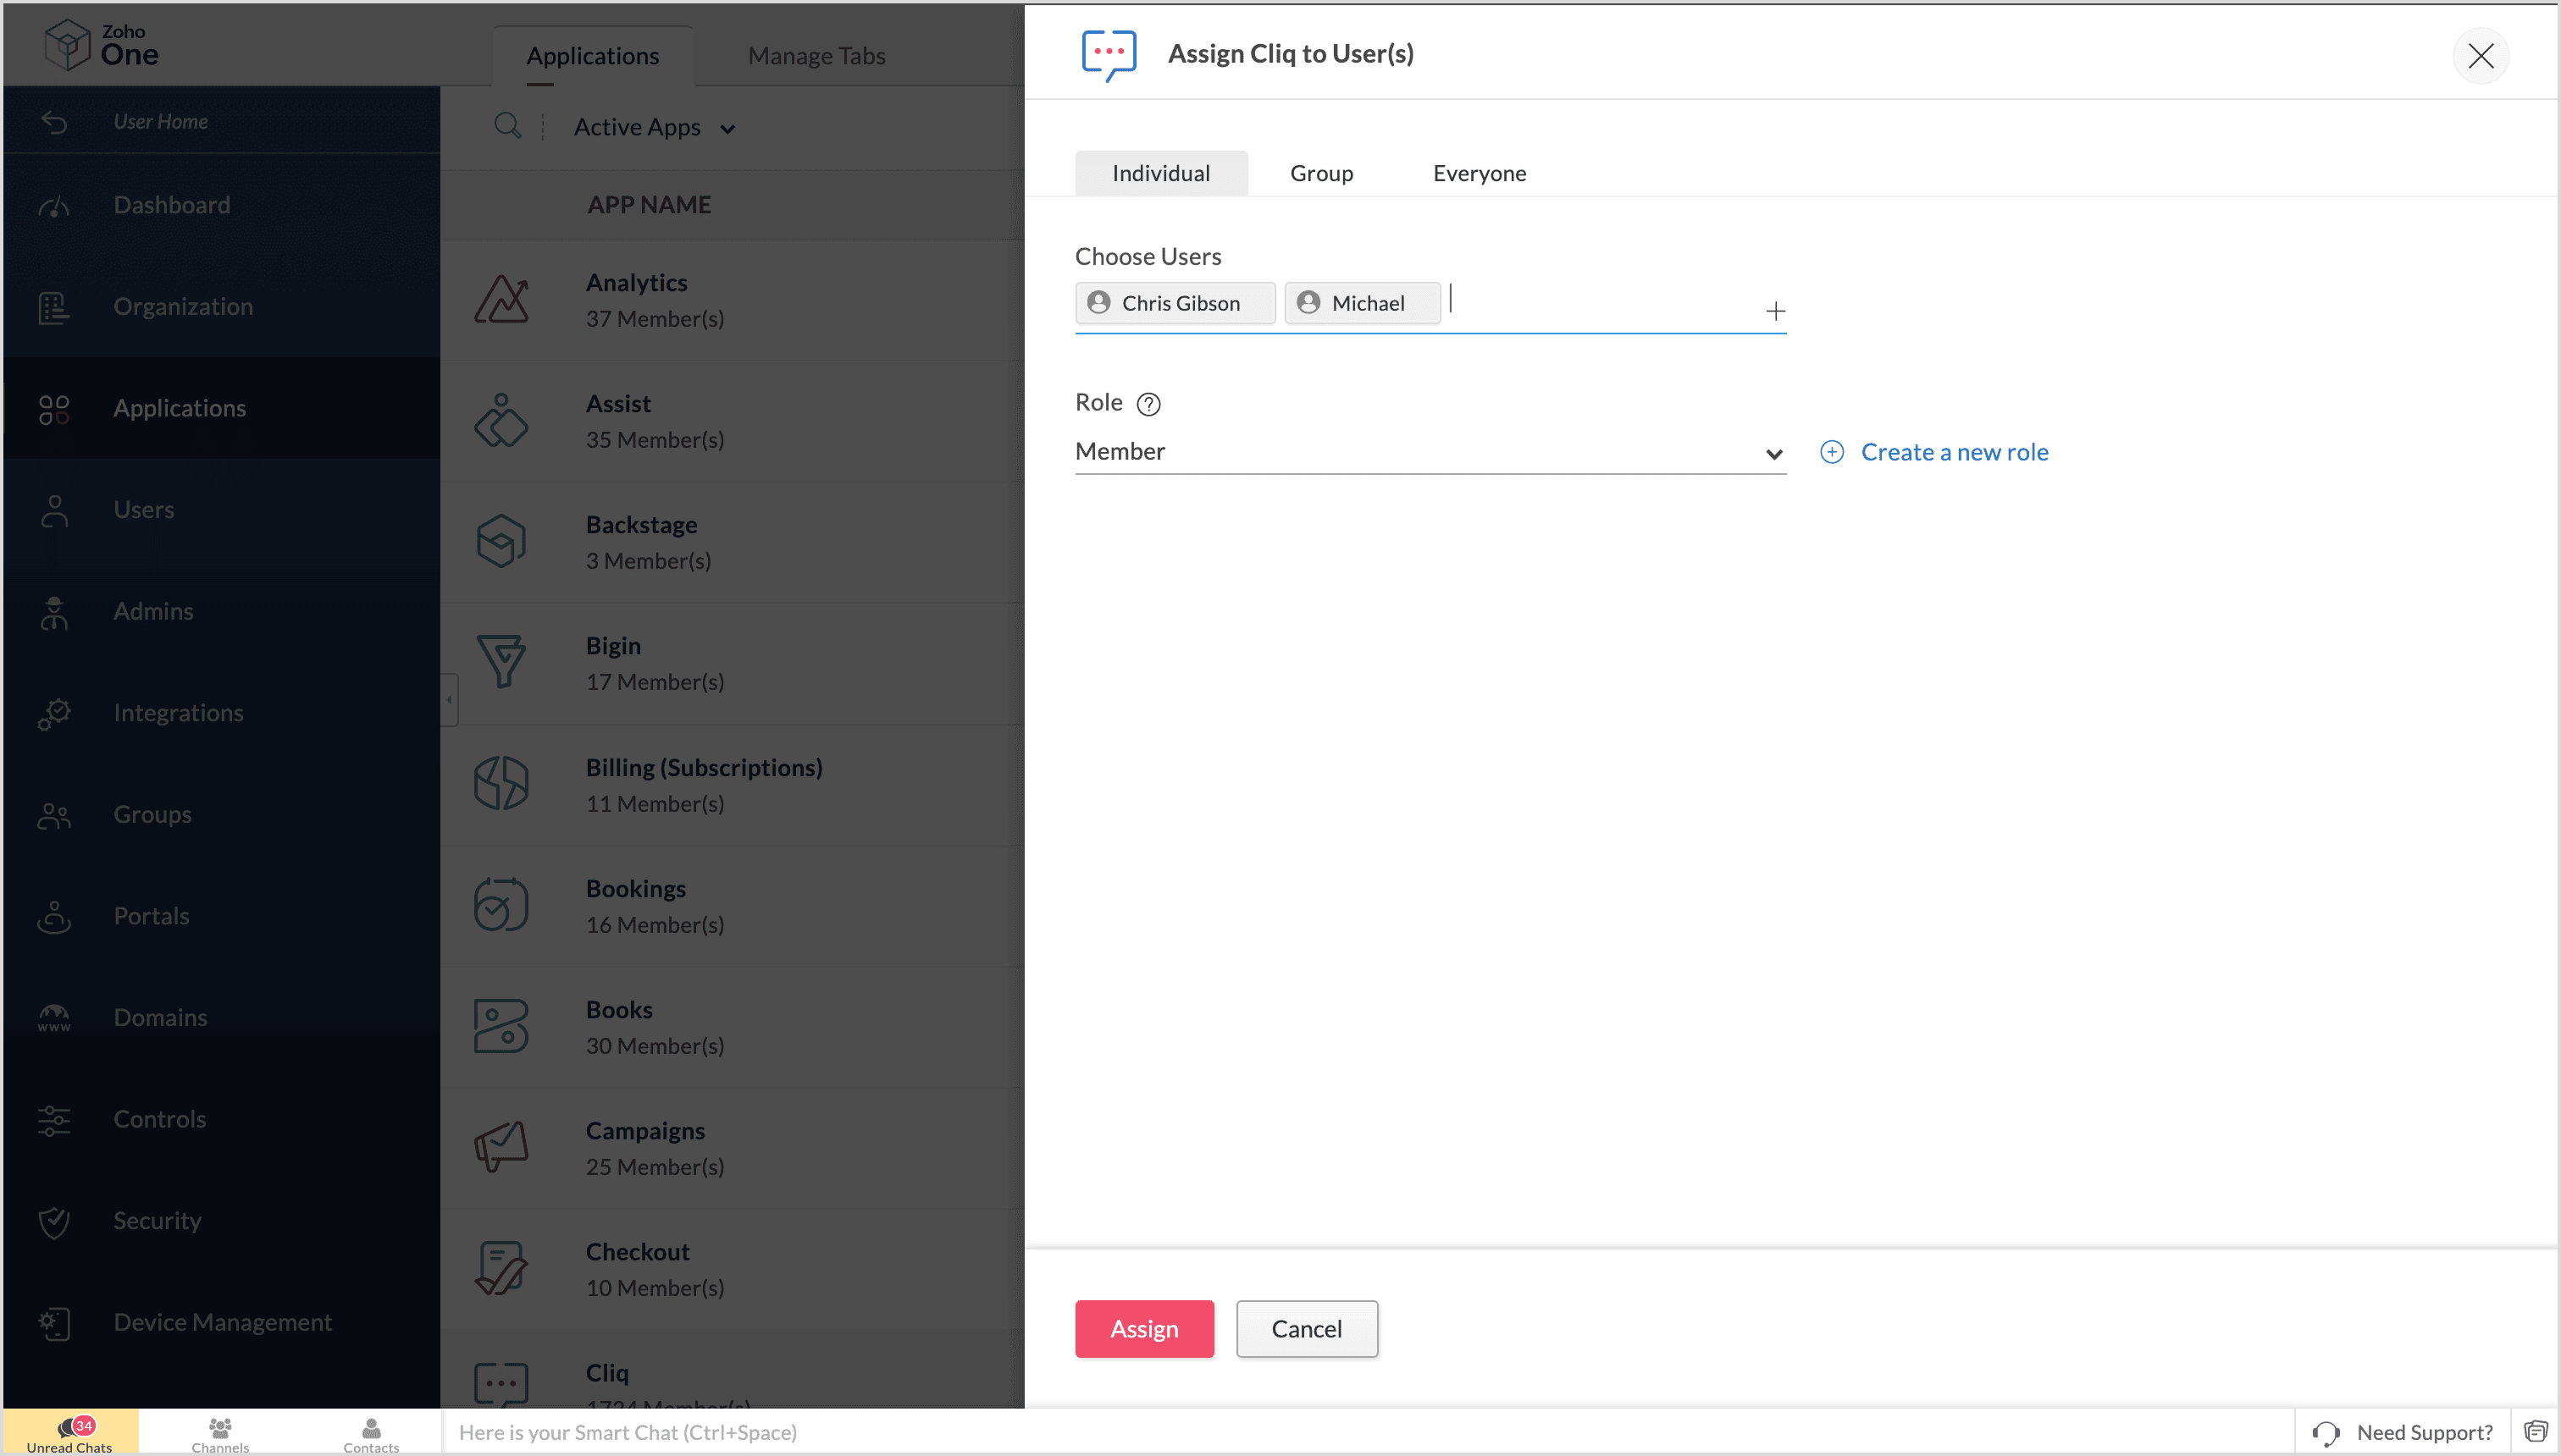Open Dashboard from the sidebar

pos(172,205)
